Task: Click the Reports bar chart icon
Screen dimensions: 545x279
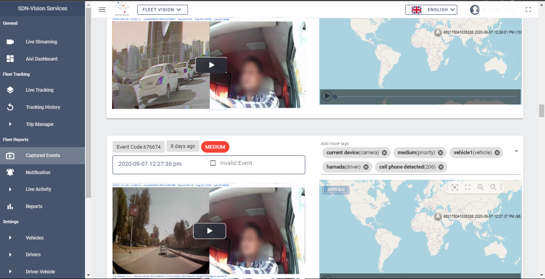Action: 10,206
